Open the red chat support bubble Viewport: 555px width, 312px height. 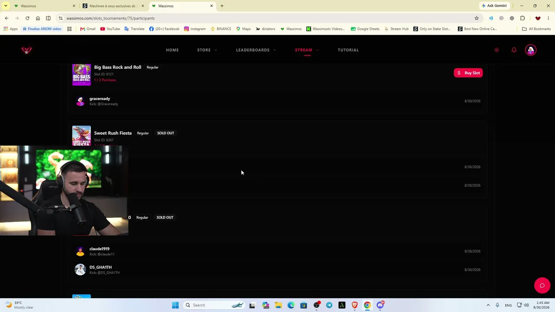coord(542,286)
